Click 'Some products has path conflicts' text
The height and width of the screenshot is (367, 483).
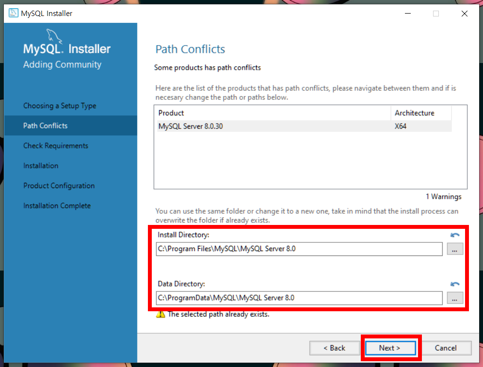[x=207, y=68]
